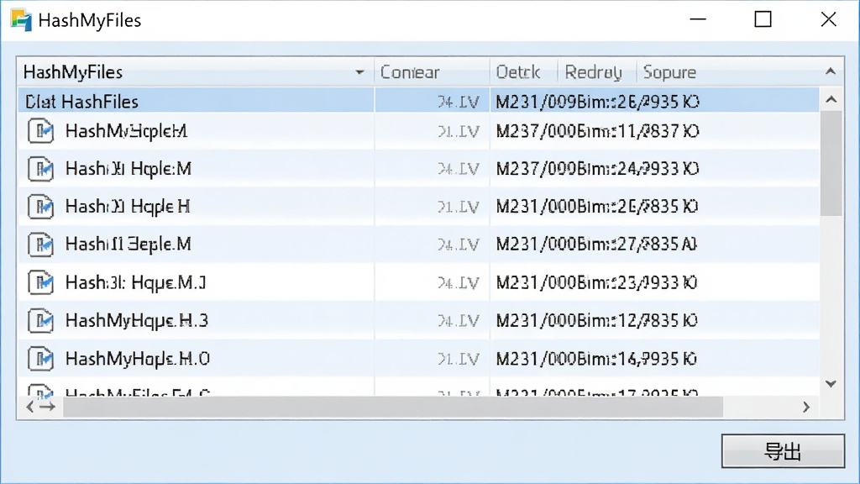Click the M231/000Bim:12 hash value
The image size is (860, 484).
point(596,320)
